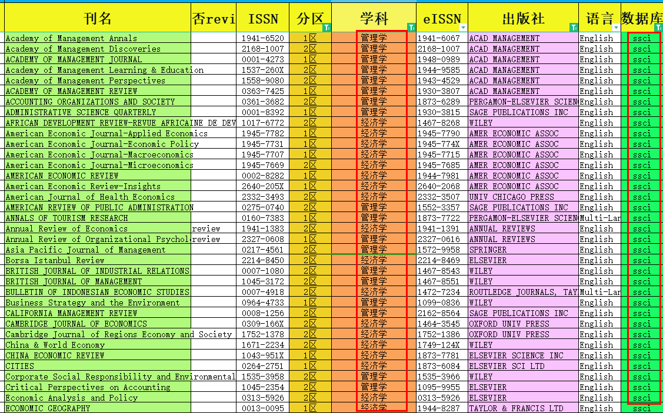Select cell Academy of Management Perspectives
663x413 pixels.
click(98, 80)
